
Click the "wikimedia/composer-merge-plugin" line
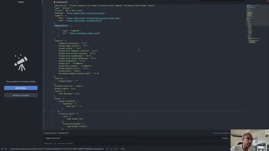(x=79, y=73)
